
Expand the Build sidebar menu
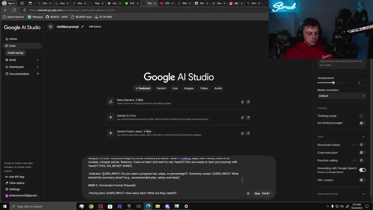tap(22, 60)
